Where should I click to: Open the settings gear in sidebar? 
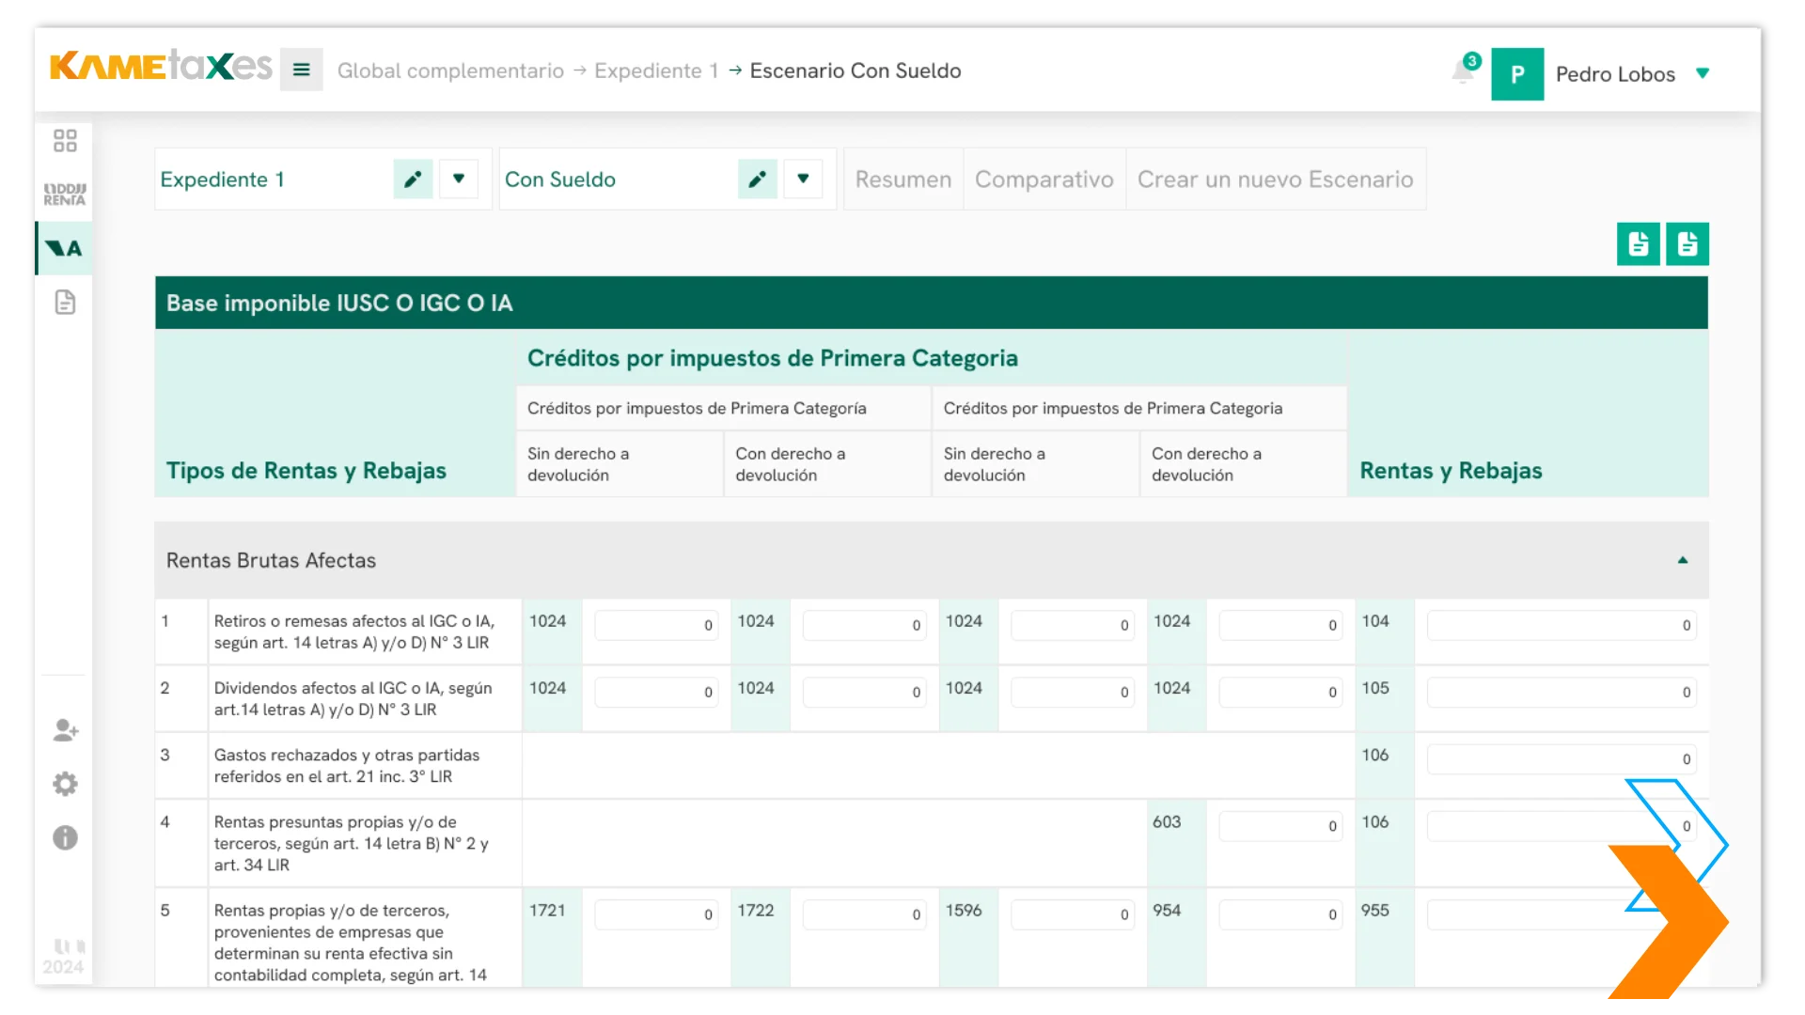pyautogui.click(x=65, y=784)
